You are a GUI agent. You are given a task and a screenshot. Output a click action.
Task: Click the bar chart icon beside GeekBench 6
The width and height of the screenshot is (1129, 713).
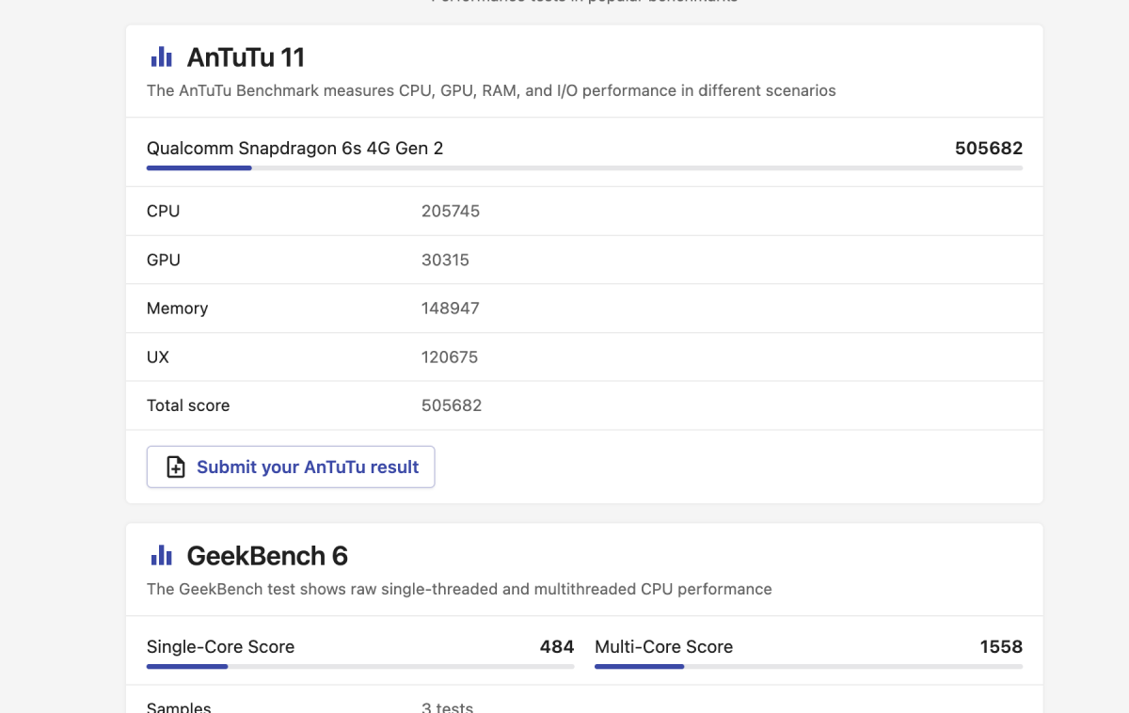tap(162, 556)
